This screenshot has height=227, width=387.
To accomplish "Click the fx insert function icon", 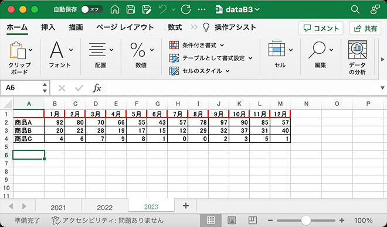I will tap(97, 88).
